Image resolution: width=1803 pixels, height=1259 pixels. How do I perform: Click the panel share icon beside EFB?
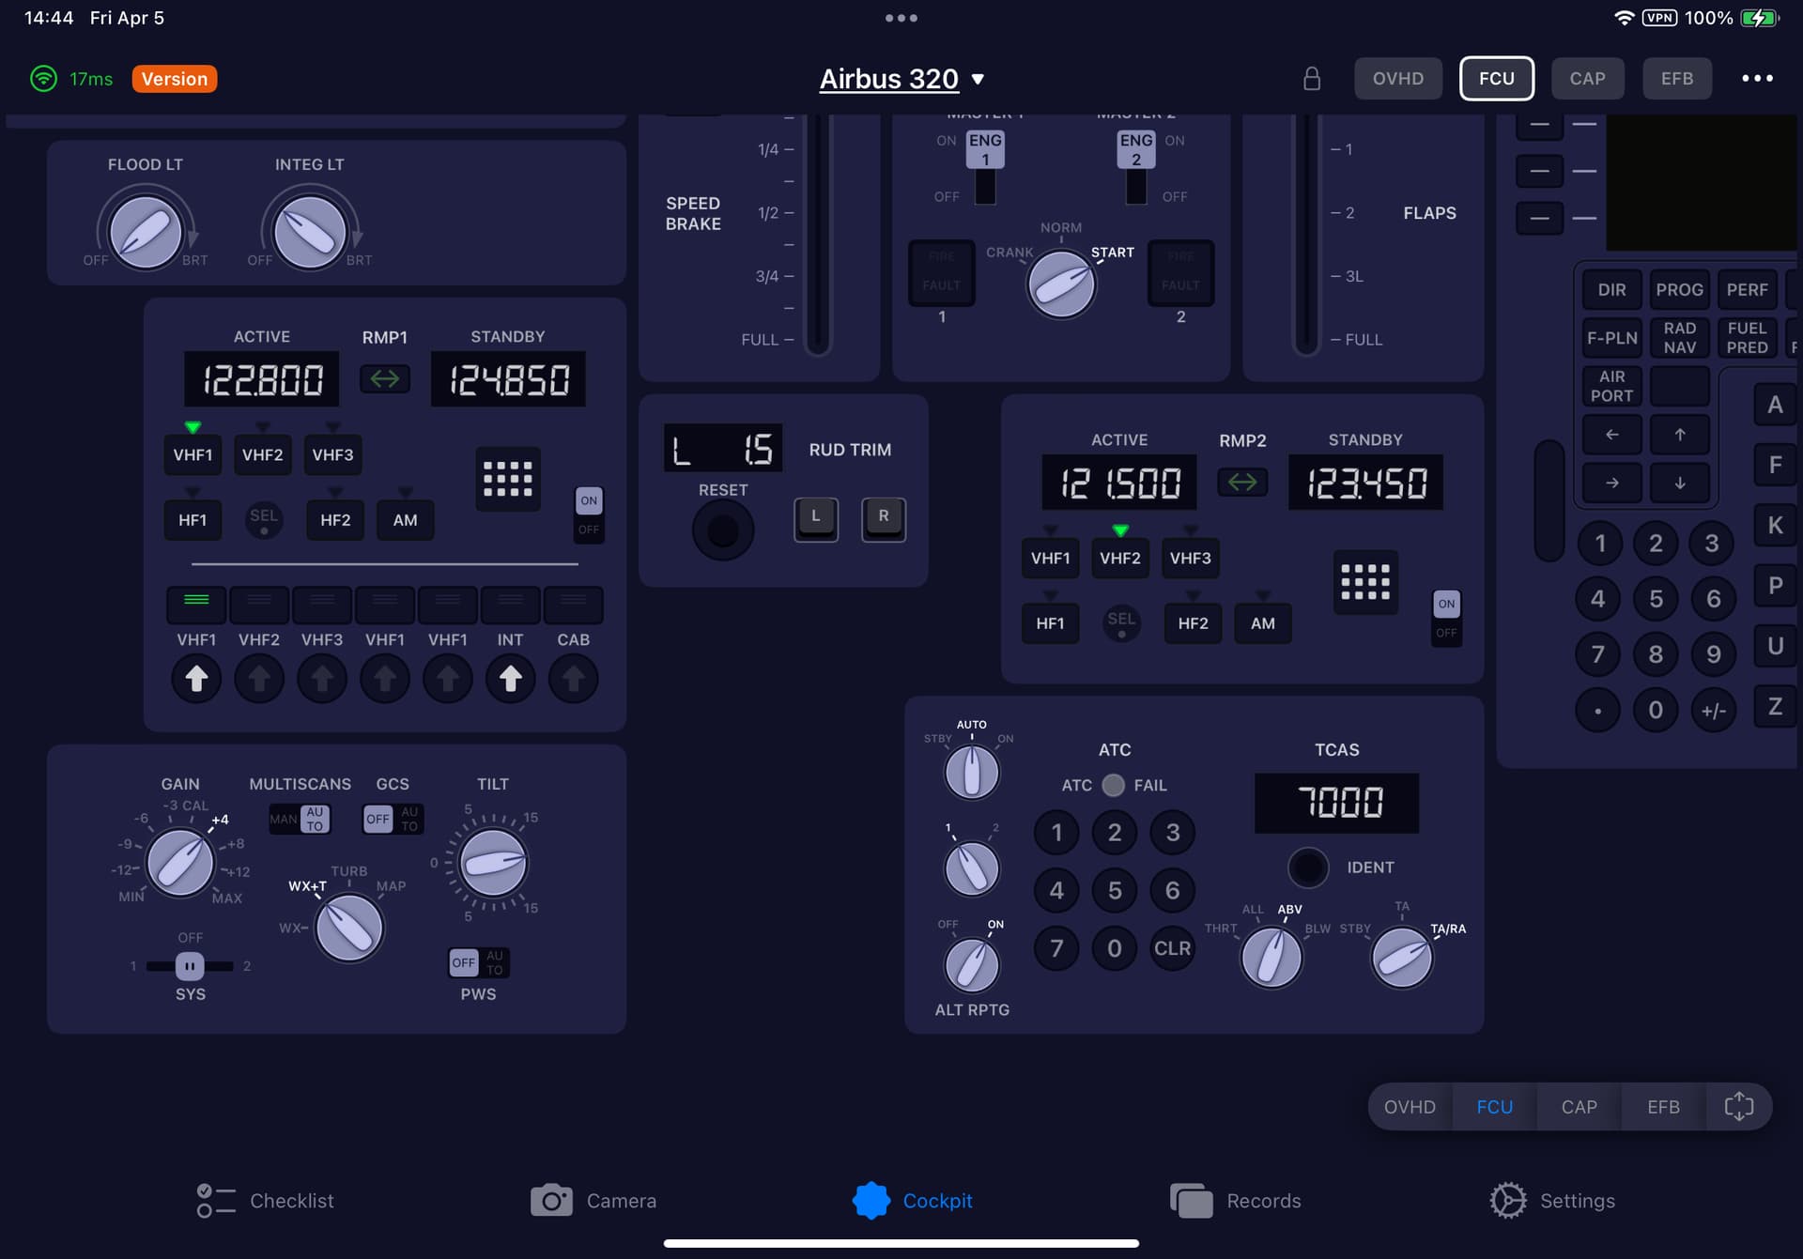click(x=1738, y=1107)
